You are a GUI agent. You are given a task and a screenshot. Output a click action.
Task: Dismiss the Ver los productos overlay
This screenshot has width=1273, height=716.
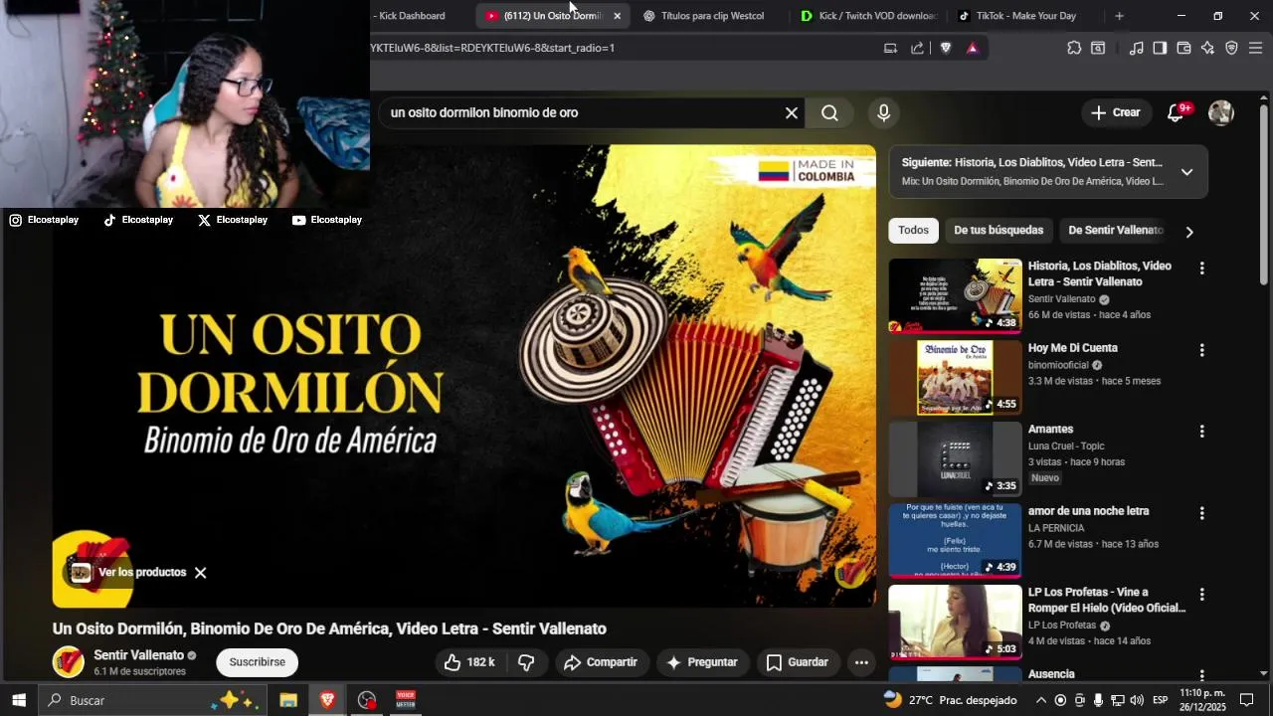[x=201, y=573]
